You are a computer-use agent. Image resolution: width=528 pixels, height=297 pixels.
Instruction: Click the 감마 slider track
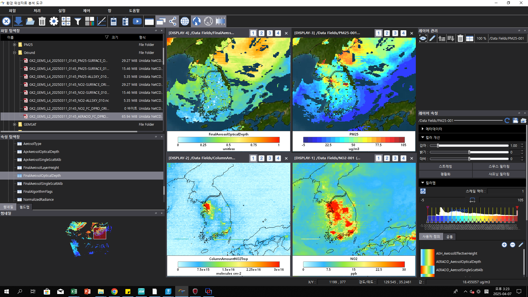click(473, 145)
